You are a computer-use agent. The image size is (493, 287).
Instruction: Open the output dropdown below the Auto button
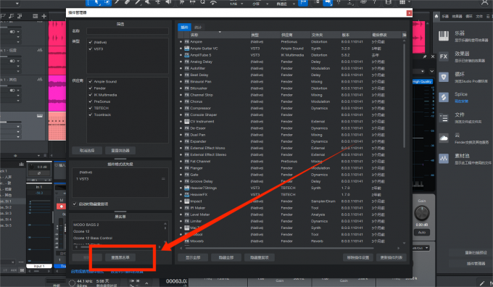tap(421, 248)
